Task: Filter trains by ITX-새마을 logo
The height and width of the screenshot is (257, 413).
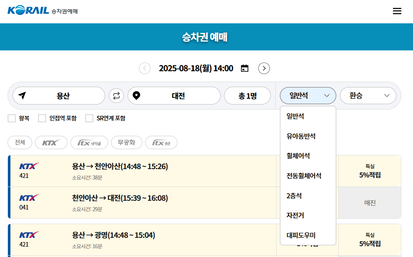Action: pos(89,142)
